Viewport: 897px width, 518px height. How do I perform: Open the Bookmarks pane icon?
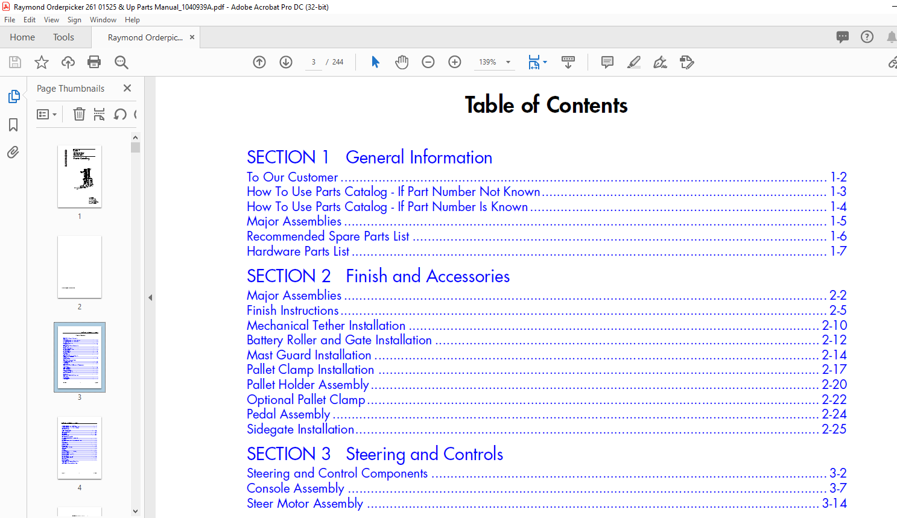click(x=13, y=125)
